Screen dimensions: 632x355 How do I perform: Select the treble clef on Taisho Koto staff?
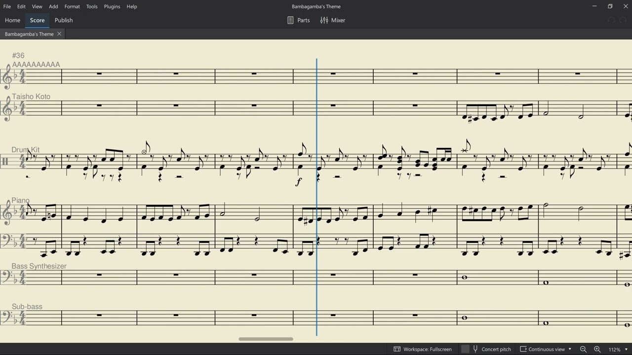pyautogui.click(x=7, y=109)
